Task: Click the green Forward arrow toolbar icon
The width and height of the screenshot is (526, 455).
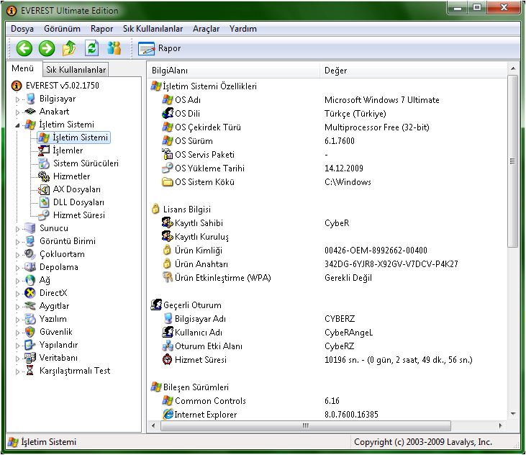Action: click(x=47, y=48)
